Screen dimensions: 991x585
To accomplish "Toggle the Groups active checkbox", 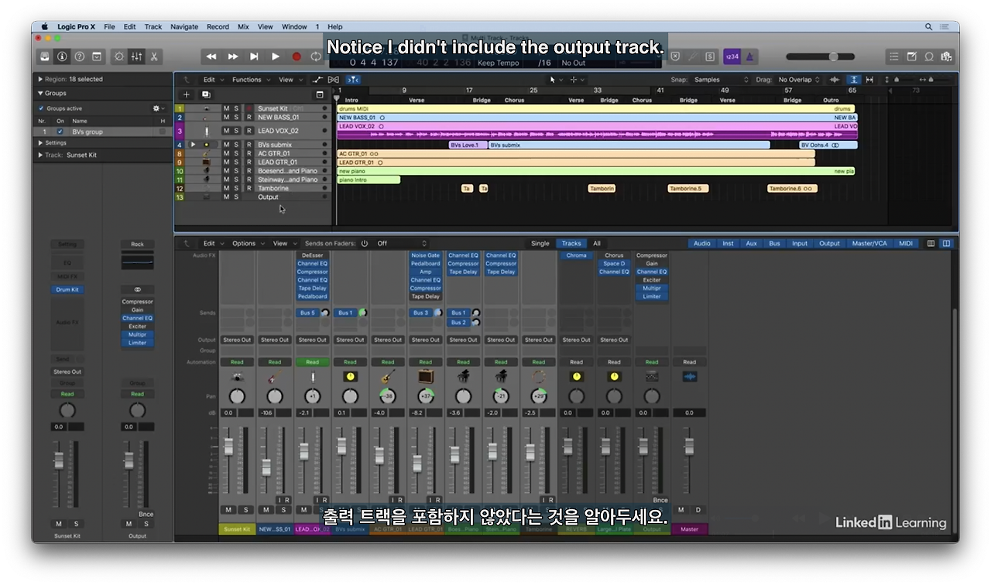I will [x=42, y=108].
